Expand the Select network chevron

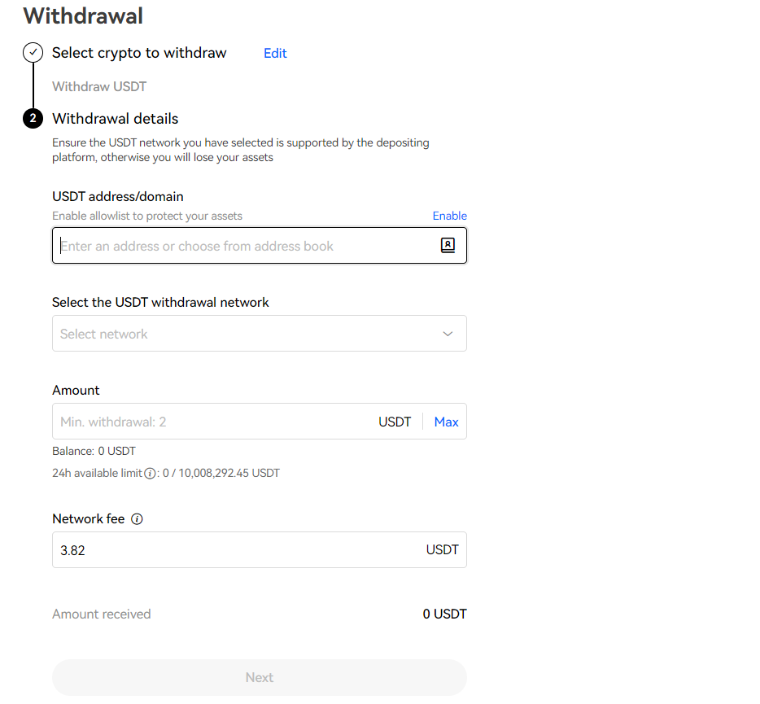tap(448, 334)
